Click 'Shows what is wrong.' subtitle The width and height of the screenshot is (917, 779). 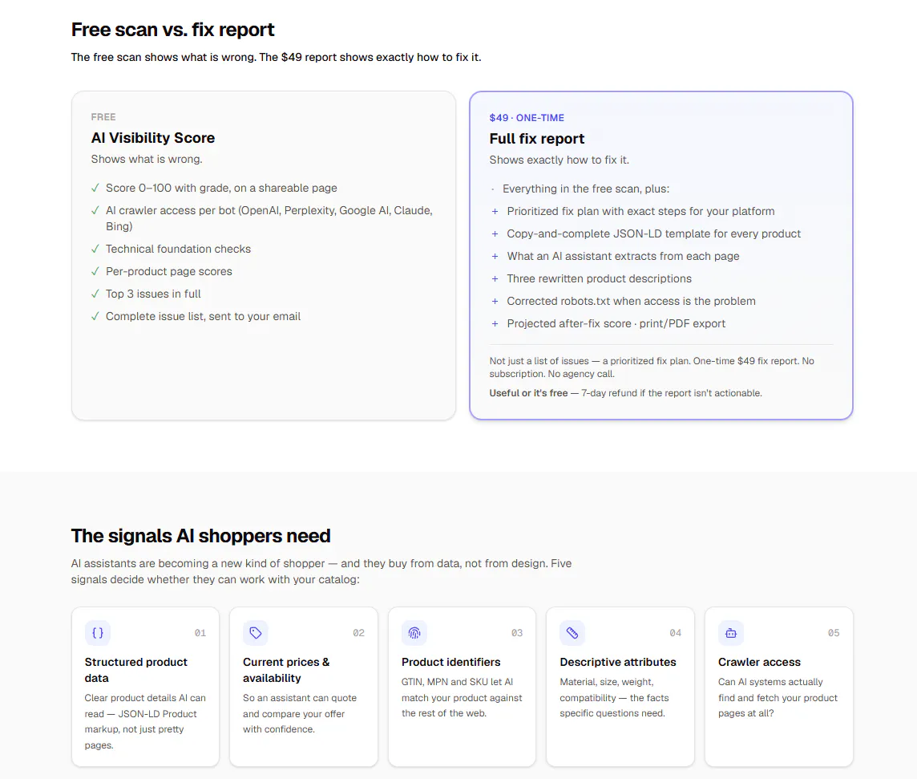coord(147,159)
